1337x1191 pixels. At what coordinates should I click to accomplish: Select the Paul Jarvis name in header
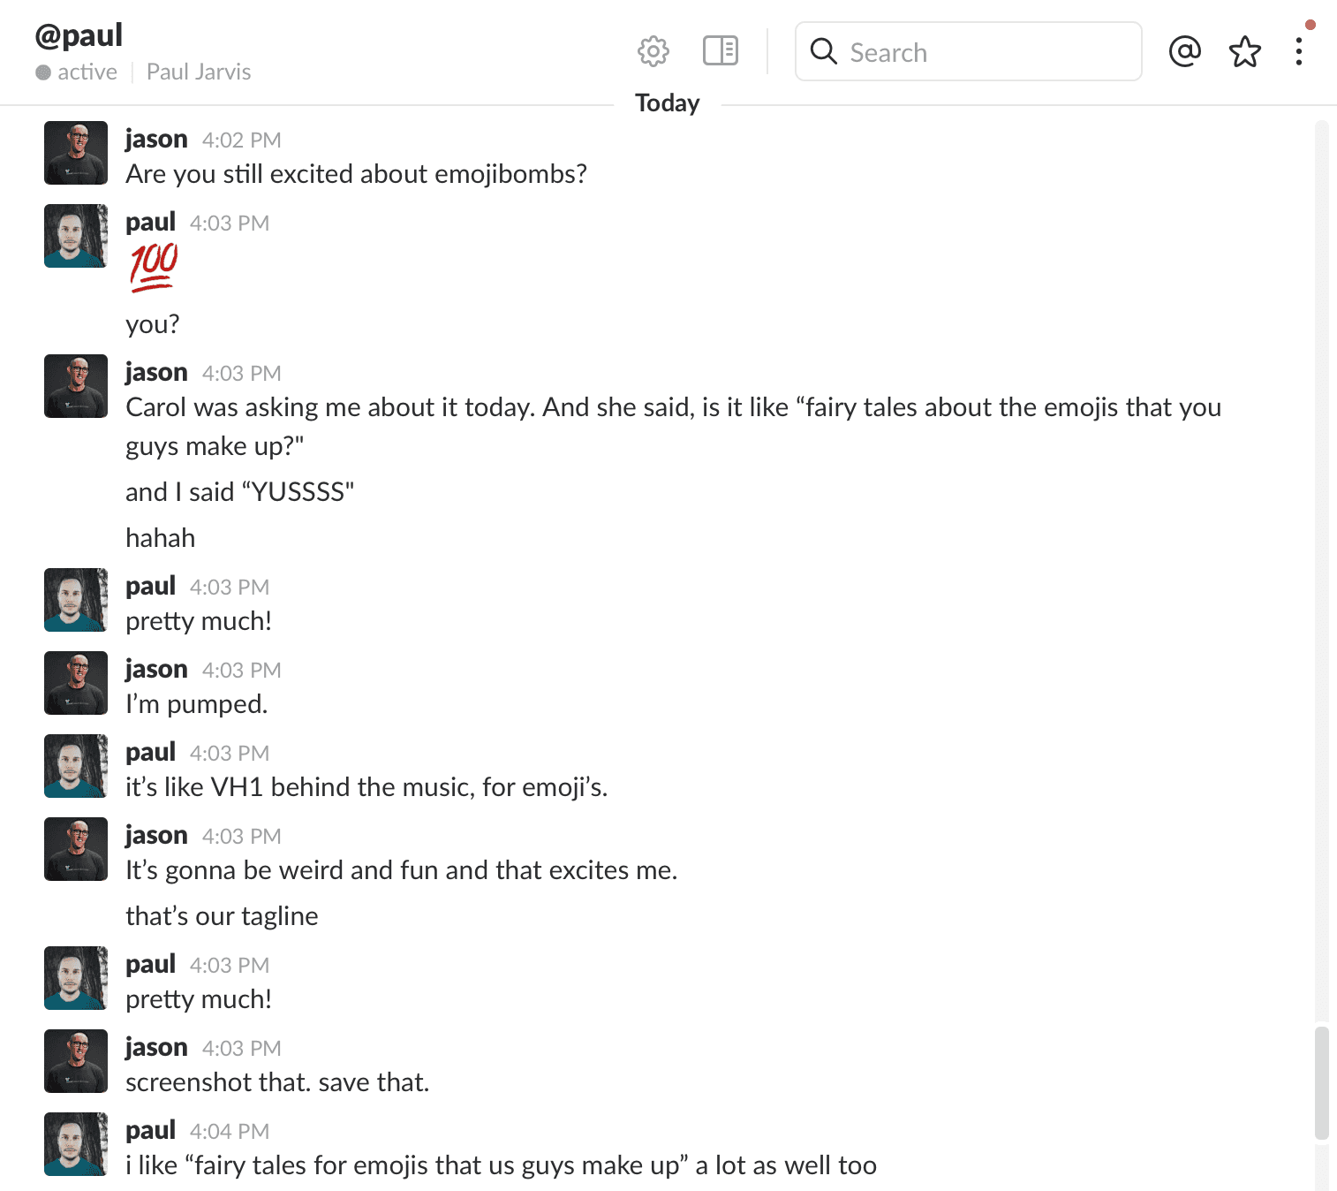pyautogui.click(x=199, y=71)
